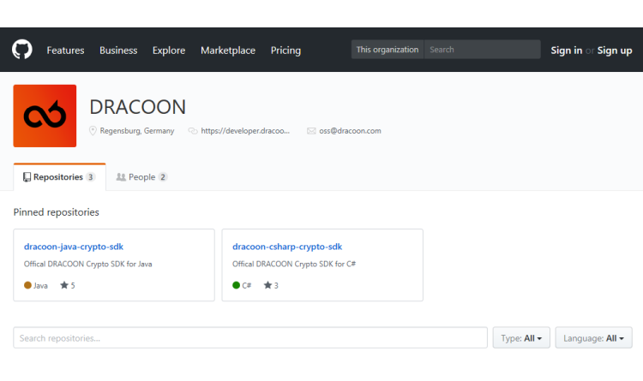Click the location pin icon

pyautogui.click(x=93, y=131)
